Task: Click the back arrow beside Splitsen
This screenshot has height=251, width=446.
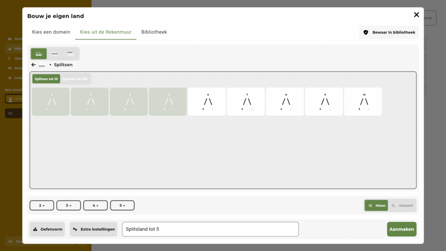Action: (x=34, y=65)
